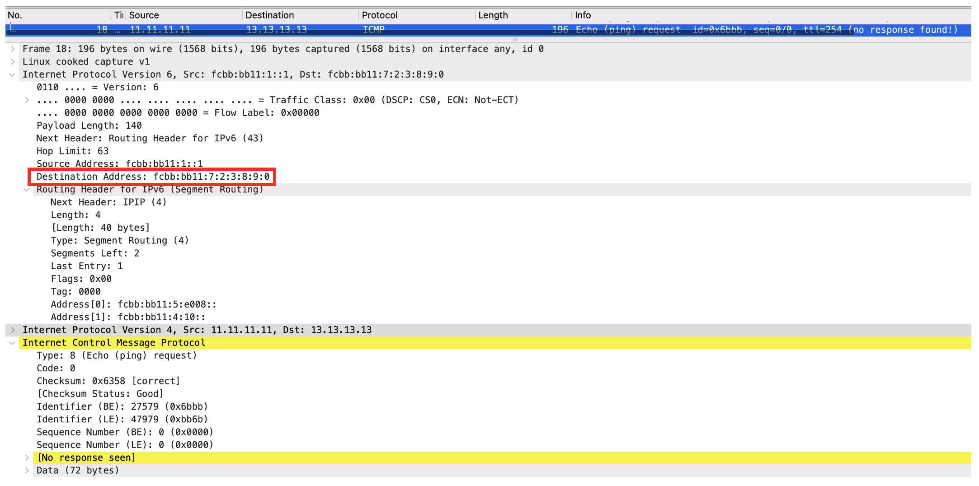979x486 pixels.
Task: Sort packets by the Destination column
Action: click(300, 15)
